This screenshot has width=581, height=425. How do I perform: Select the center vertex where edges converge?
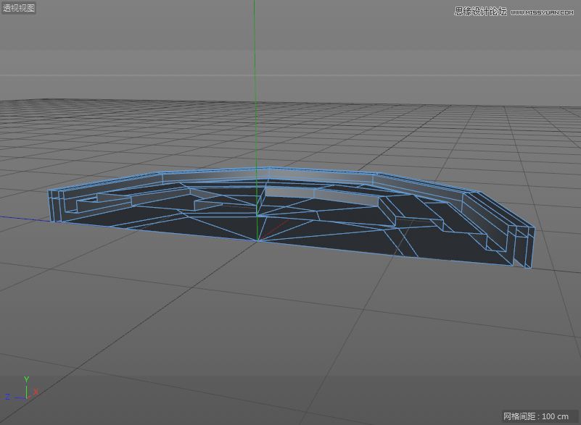pyautogui.click(x=258, y=239)
